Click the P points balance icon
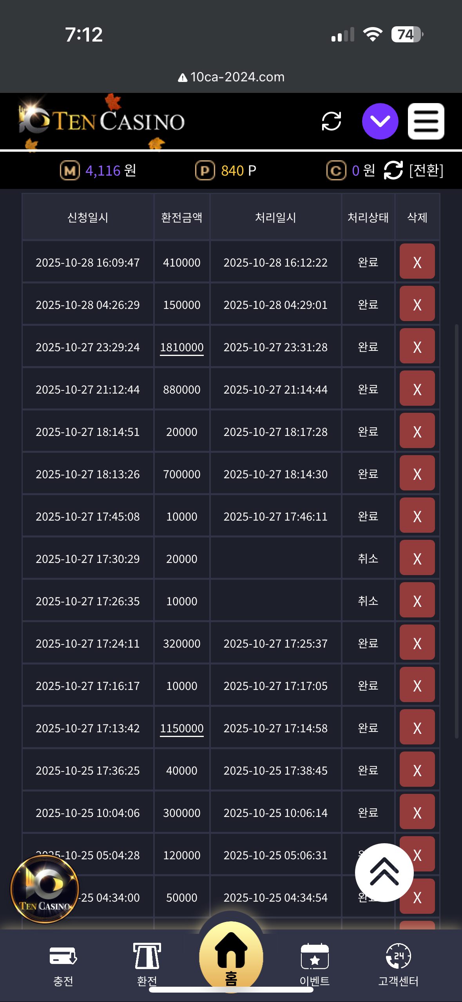462x1002 pixels. click(x=205, y=171)
